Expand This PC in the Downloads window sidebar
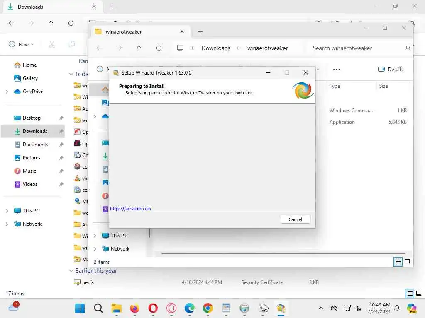The height and width of the screenshot is (318, 425). (x=7, y=211)
